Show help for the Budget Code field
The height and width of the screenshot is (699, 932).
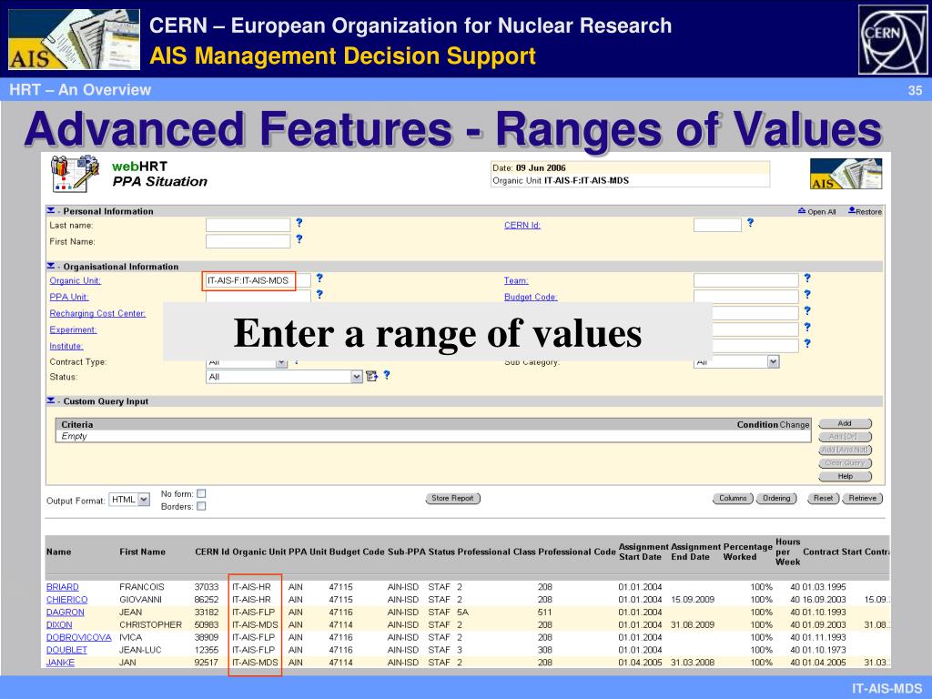807,294
